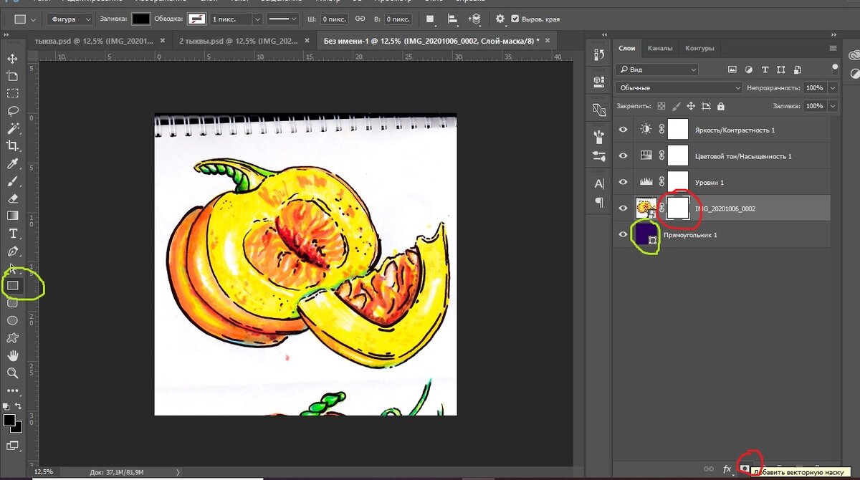Select the Rectangular Marquee tool

click(x=12, y=93)
